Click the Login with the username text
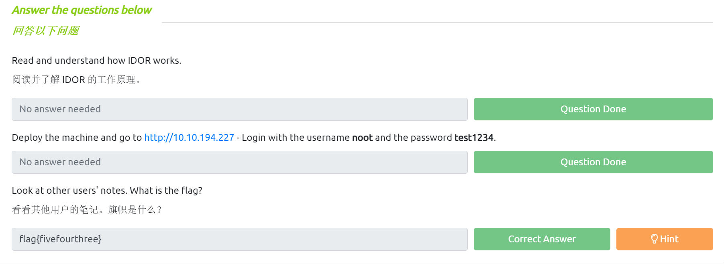Viewport: 724px width, 264px height. (295, 138)
